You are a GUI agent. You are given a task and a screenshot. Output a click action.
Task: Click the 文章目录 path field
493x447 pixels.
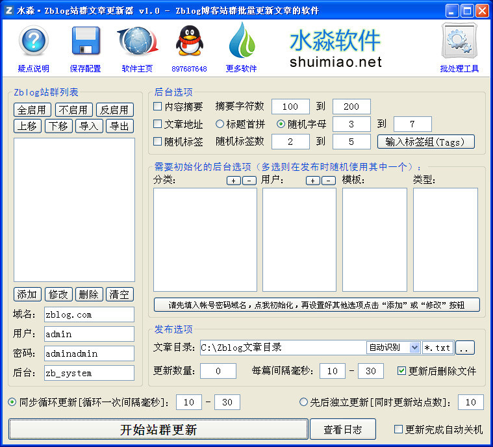tap(283, 348)
